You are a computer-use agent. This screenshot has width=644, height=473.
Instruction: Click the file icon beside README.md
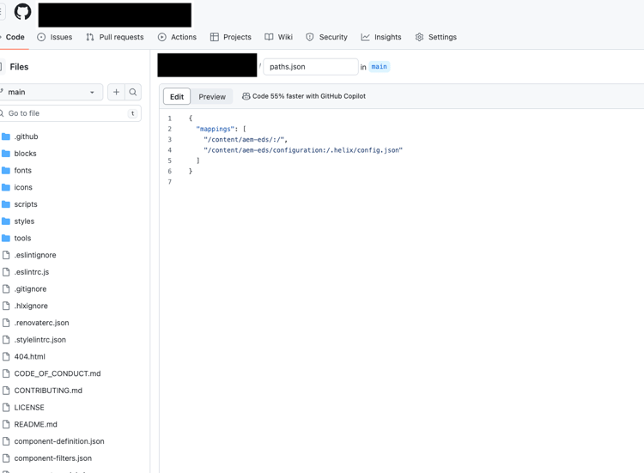click(6, 424)
